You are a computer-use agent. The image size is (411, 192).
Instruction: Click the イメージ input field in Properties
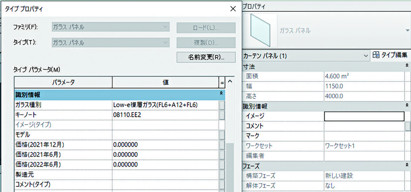364,116
